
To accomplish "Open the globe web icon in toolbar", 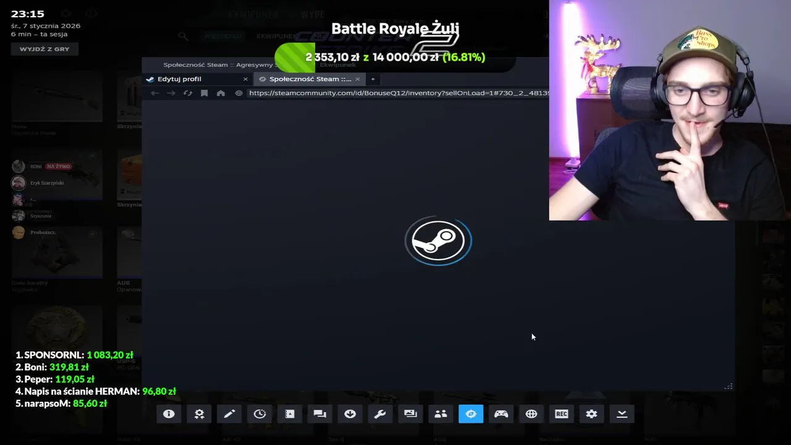I will click(531, 414).
